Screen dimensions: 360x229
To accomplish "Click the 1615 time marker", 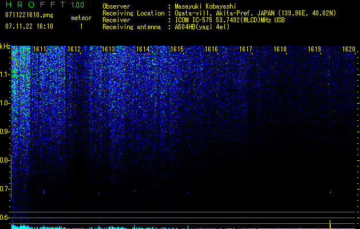I will (x=177, y=49).
